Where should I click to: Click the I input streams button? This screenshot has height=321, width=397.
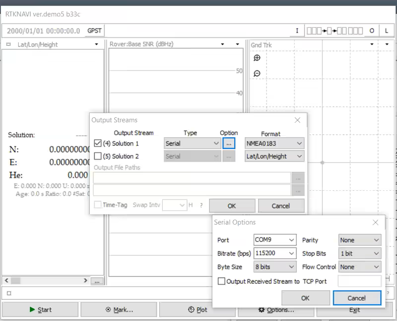297,31
